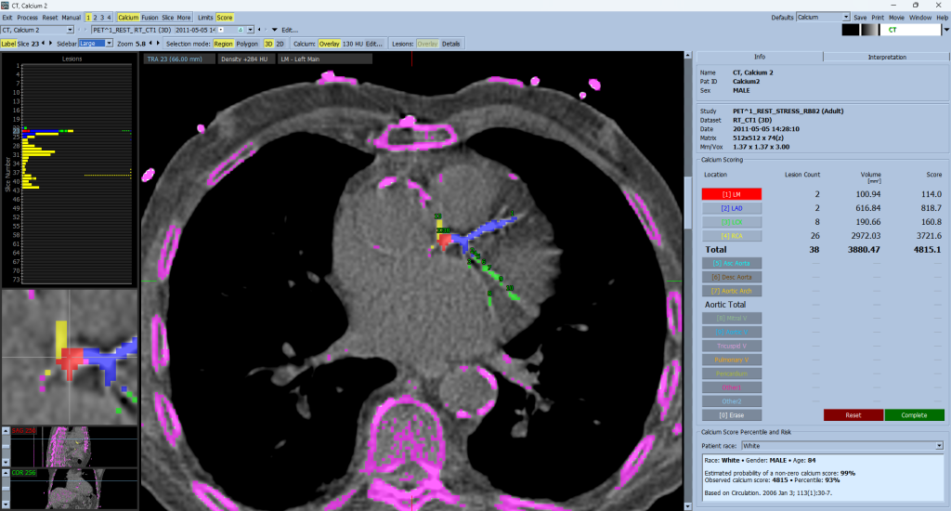Step the coronal view scrollbar down arrow
Screen dimensions: 951x511
pos(6,504)
